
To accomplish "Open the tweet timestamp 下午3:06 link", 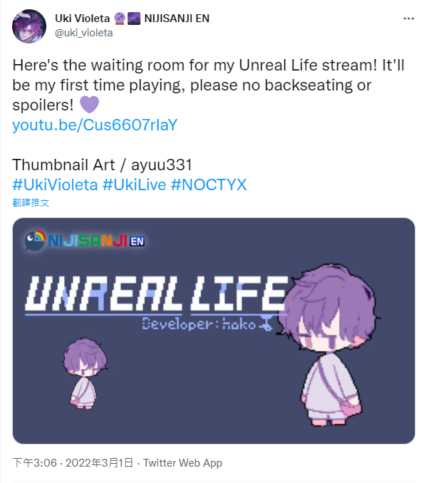I will (35, 463).
